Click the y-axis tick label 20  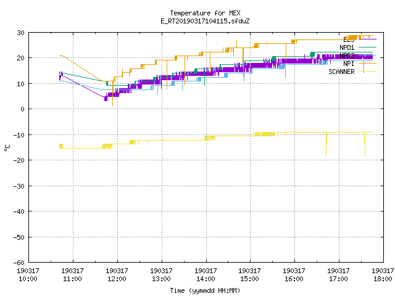click(x=20, y=58)
